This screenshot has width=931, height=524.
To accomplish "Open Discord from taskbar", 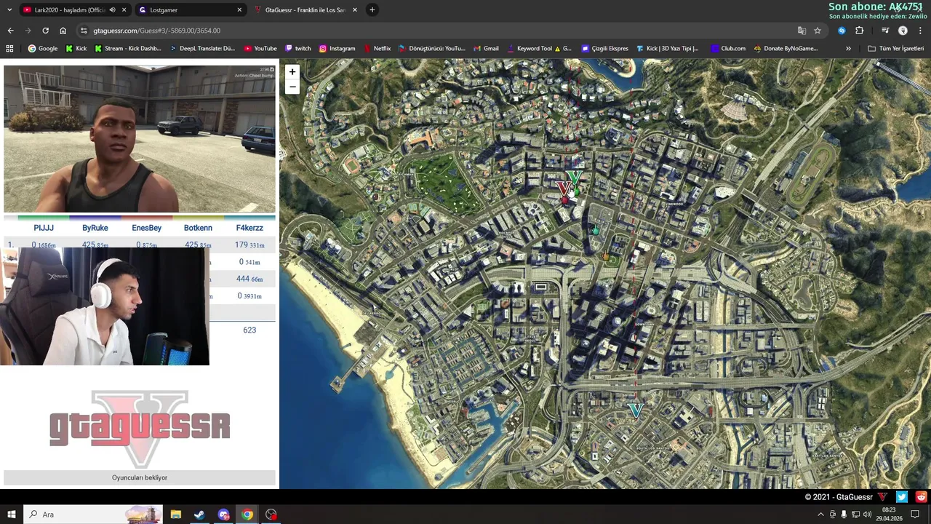I will pos(223,515).
